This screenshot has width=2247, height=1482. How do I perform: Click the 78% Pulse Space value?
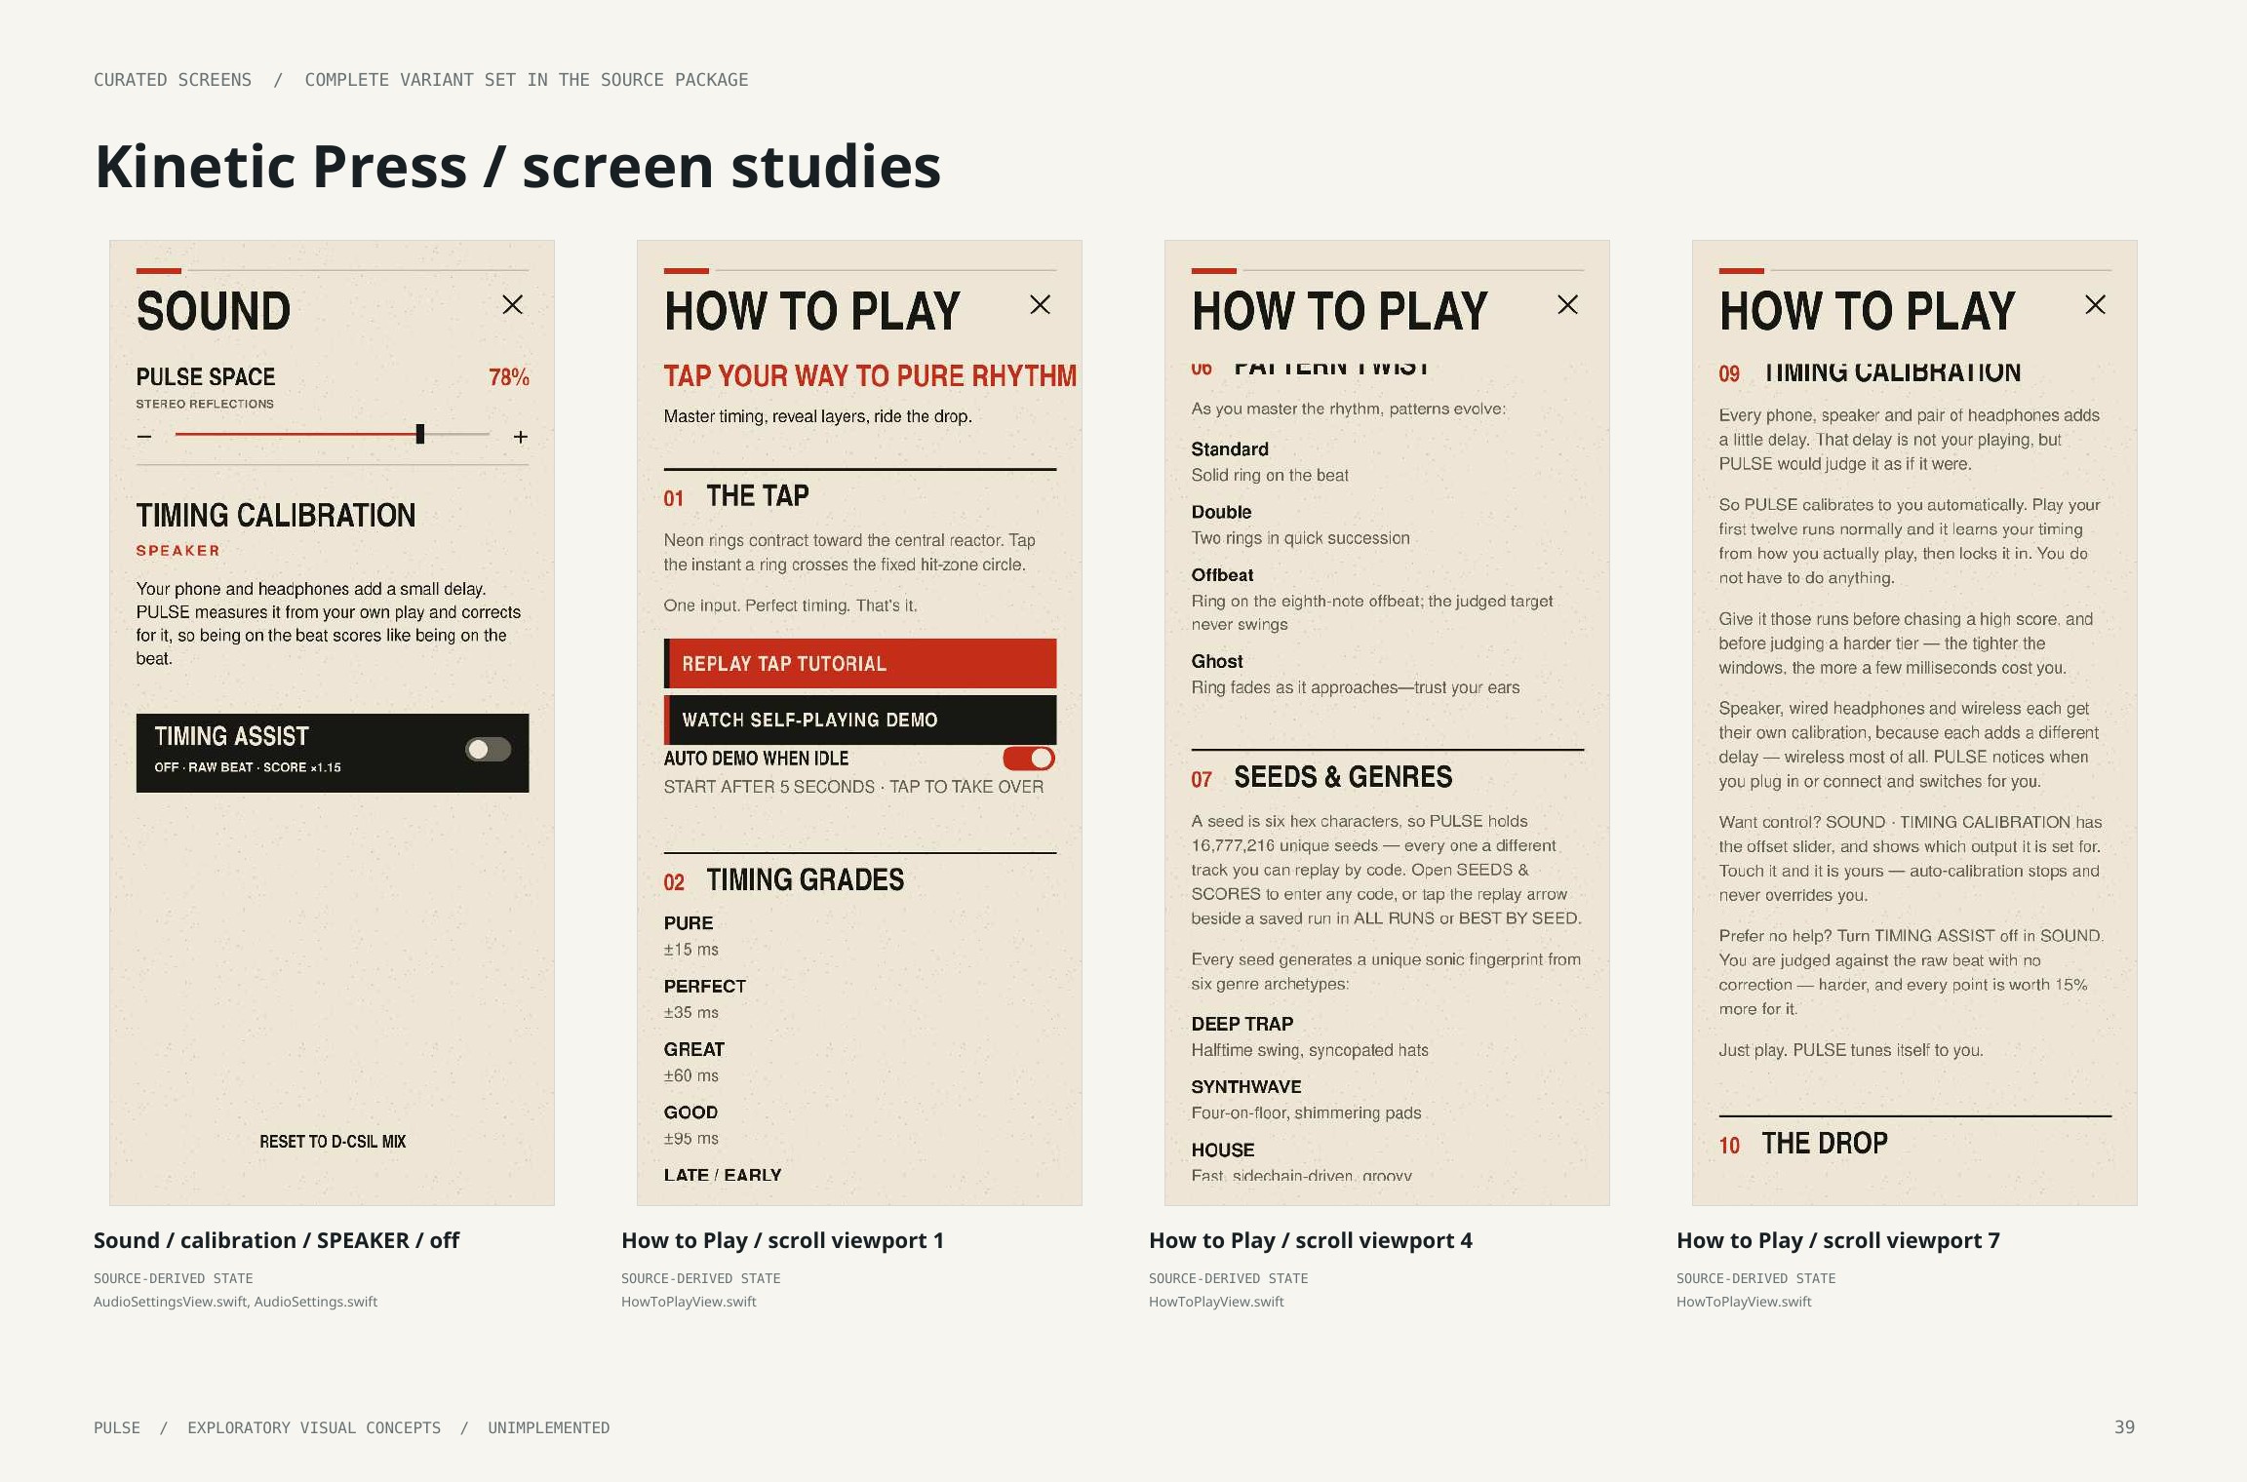coord(509,377)
